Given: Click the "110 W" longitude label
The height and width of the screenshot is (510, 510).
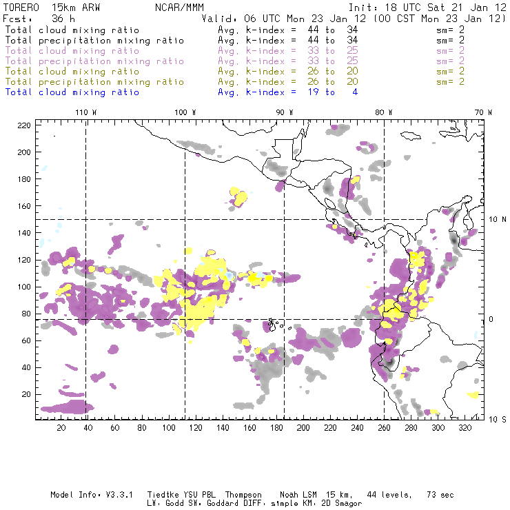Looking at the screenshot, I should click(x=86, y=112).
